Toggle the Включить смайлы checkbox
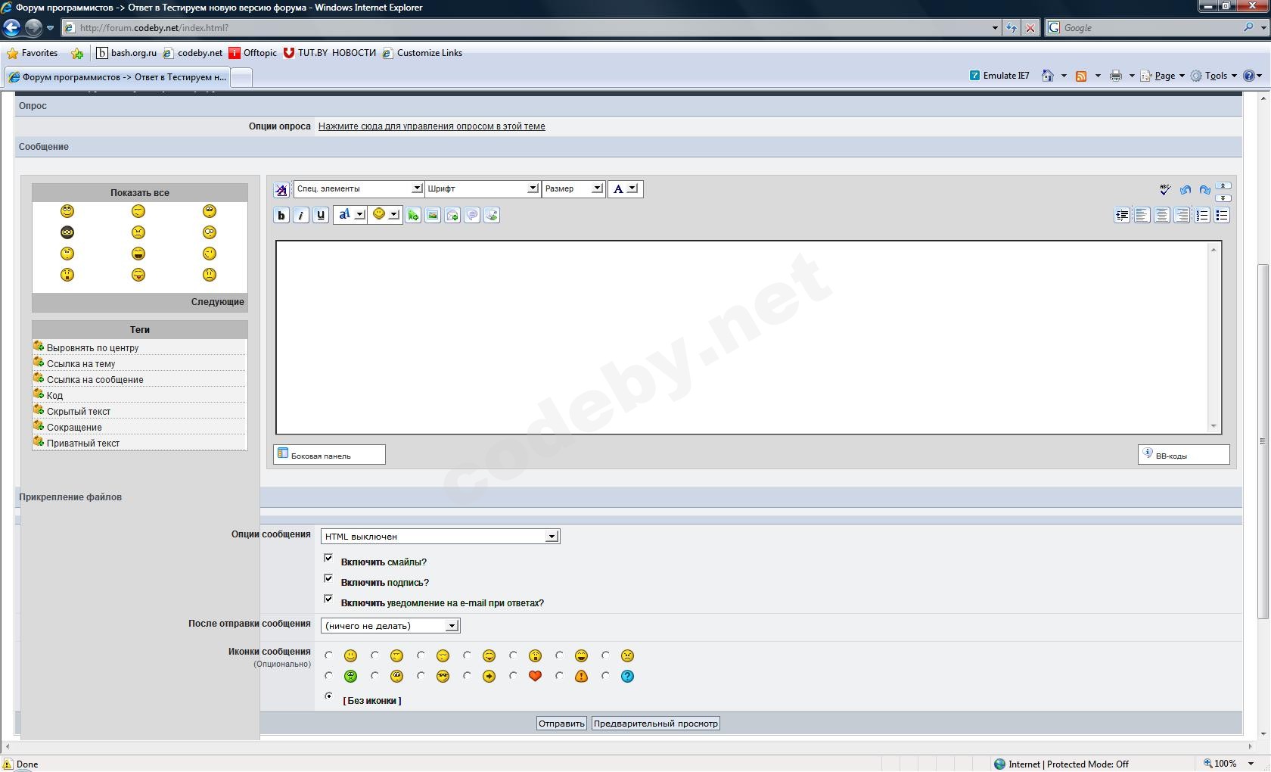Screen dimensions: 1271x772 (328, 558)
